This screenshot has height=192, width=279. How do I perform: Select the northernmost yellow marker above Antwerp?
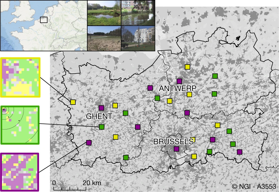[x=188, y=67]
